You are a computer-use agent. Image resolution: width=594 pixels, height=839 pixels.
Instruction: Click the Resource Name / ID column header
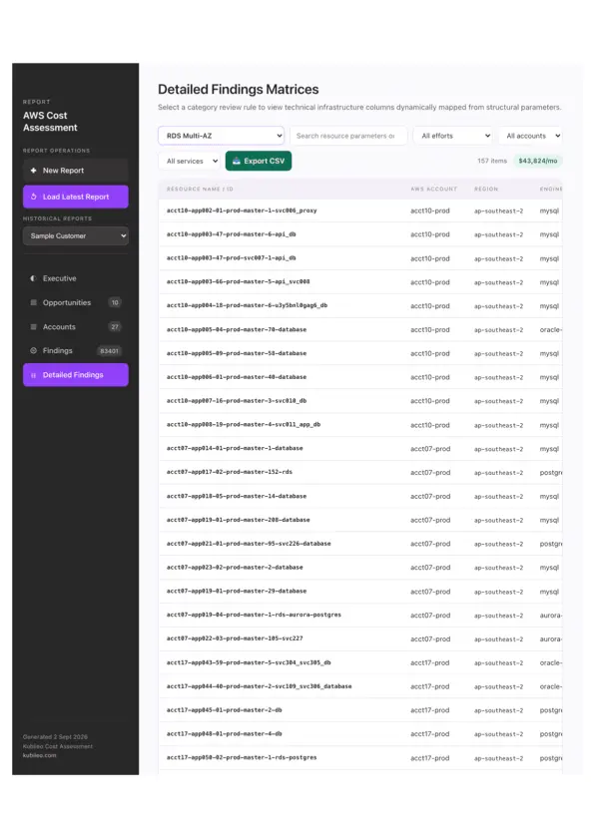tap(200, 189)
